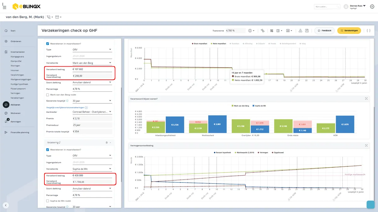Click the four-clover options icon in toolbar
Screen dimensions: 378x212
click(272, 30)
